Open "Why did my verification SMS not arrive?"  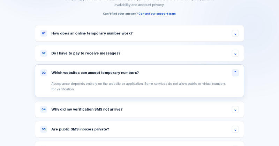pyautogui.click(x=87, y=109)
